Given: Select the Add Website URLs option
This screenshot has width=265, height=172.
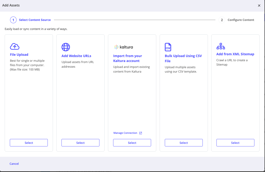Looking at the screenshot, I should pos(80,143).
